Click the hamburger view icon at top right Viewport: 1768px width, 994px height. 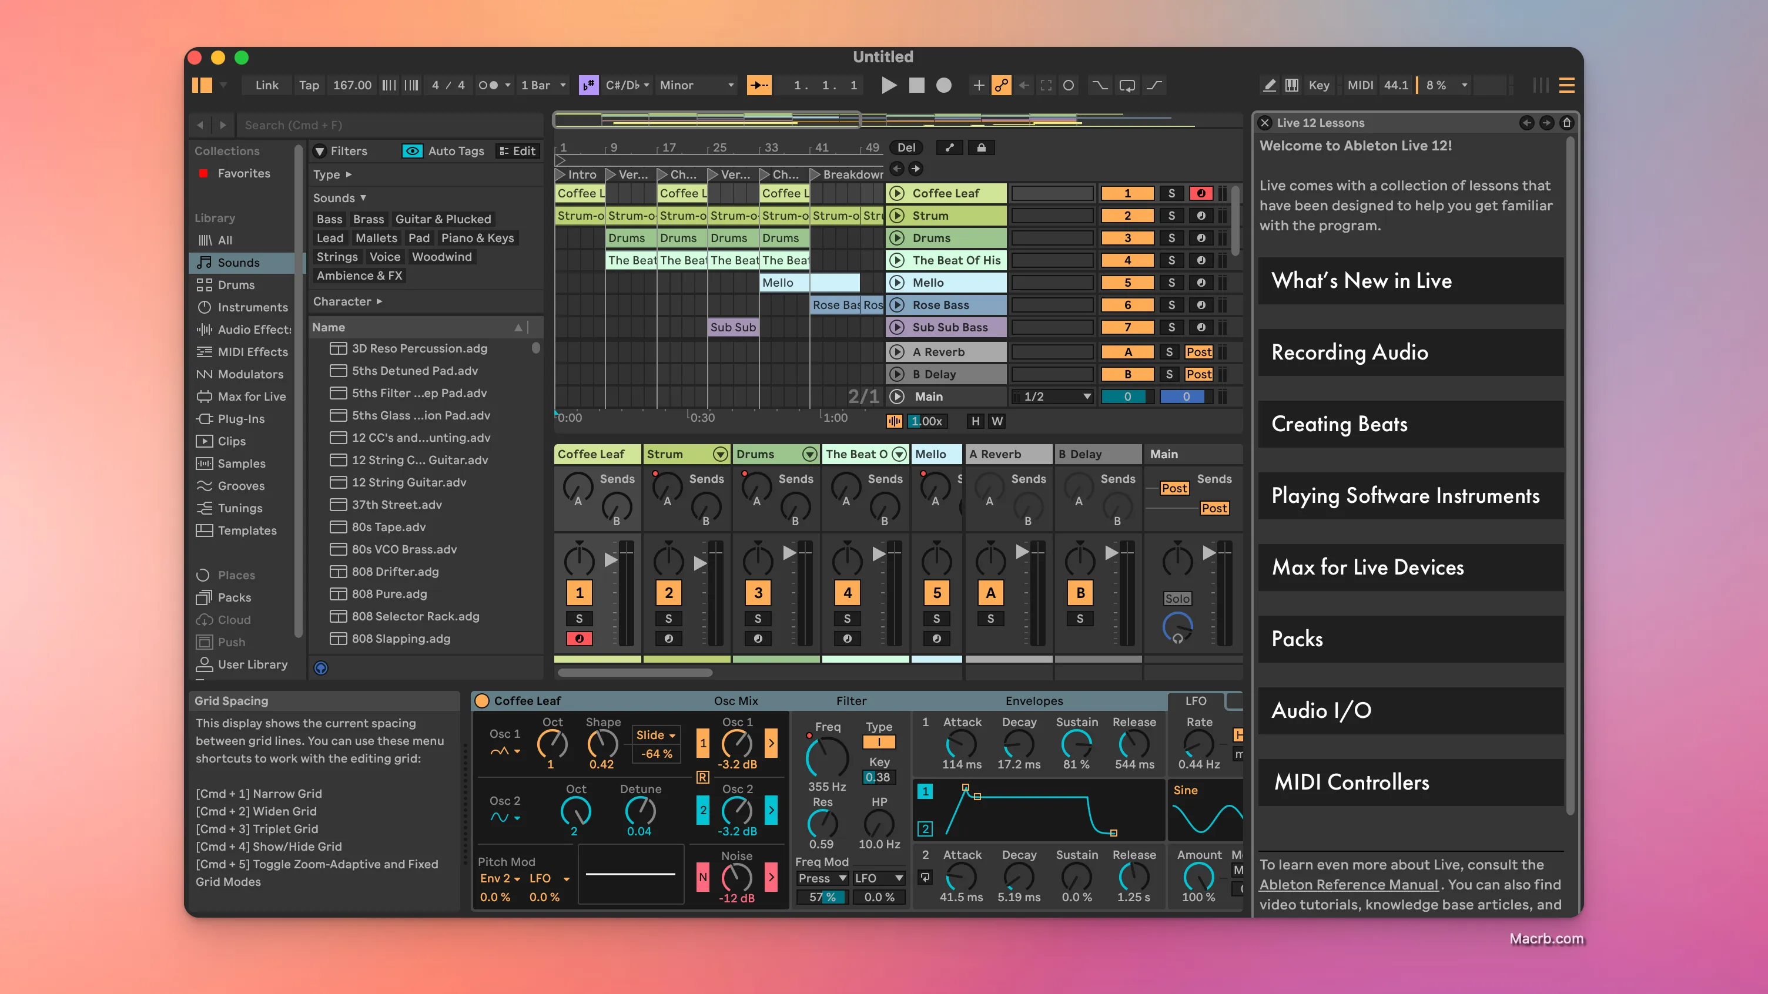click(x=1566, y=85)
